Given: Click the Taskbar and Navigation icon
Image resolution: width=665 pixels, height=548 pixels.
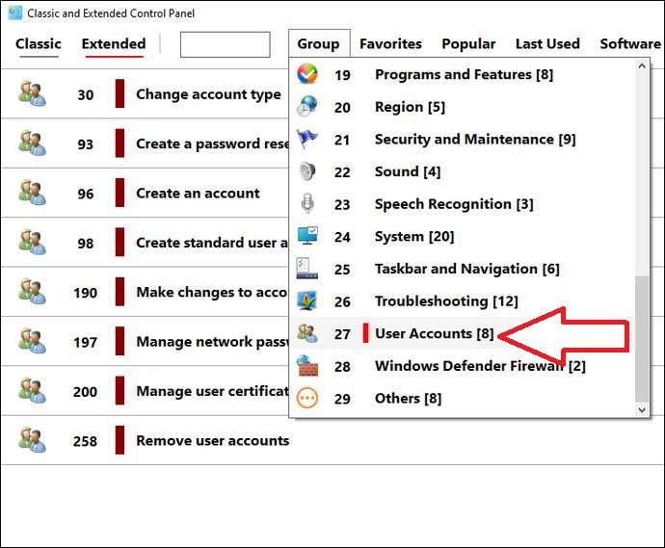Looking at the screenshot, I should (307, 269).
